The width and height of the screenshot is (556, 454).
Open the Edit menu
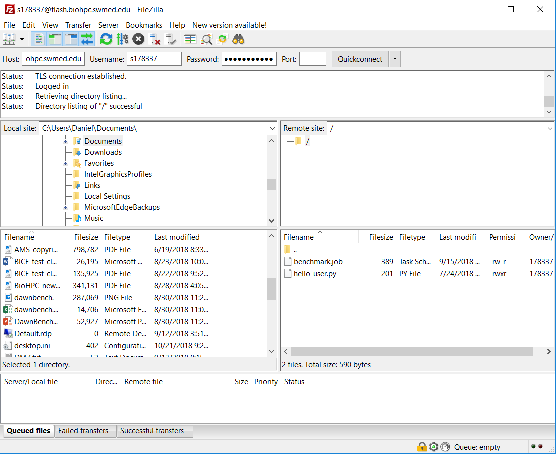point(28,25)
